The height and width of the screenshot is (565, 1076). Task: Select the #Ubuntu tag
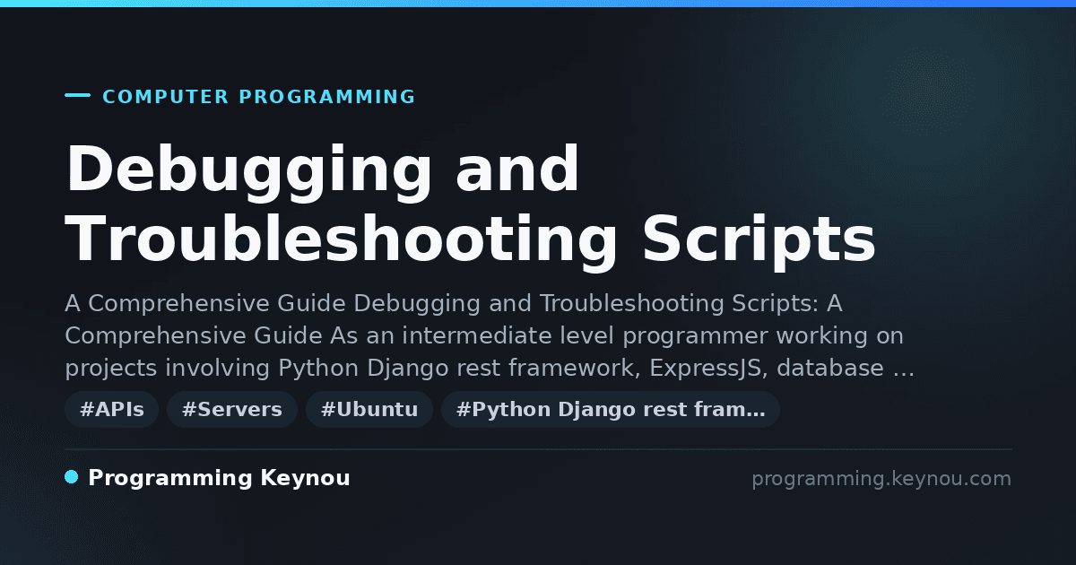[369, 410]
